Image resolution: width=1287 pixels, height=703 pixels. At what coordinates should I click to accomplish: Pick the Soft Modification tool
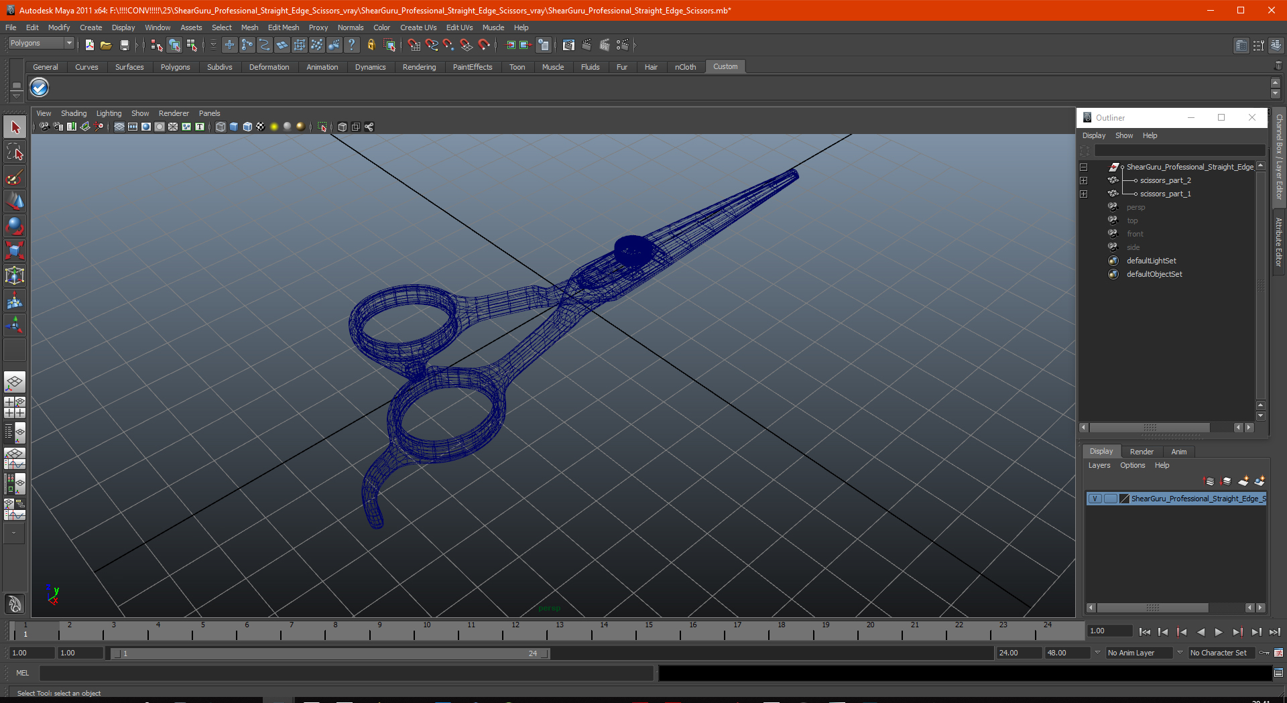[15, 300]
